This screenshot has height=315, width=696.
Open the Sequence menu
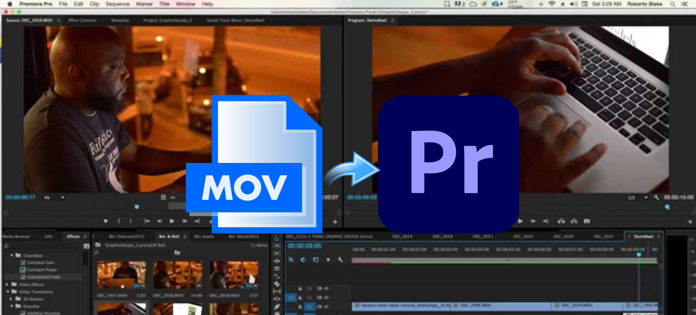[x=117, y=4]
